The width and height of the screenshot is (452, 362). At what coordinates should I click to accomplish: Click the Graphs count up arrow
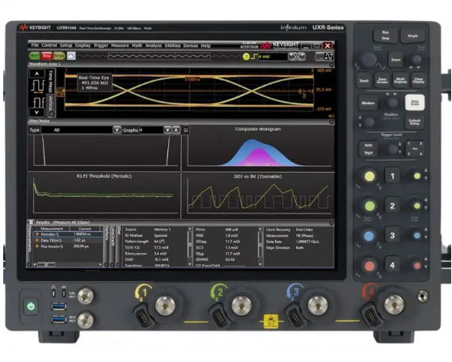[x=176, y=130]
